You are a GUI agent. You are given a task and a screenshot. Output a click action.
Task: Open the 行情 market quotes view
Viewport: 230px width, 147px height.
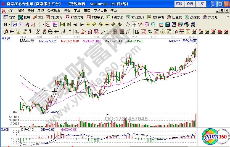point(9,17)
